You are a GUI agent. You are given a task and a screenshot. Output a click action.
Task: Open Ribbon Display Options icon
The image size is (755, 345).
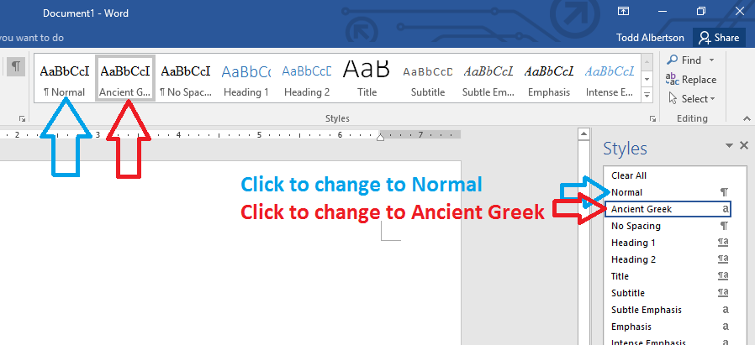pyautogui.click(x=623, y=12)
